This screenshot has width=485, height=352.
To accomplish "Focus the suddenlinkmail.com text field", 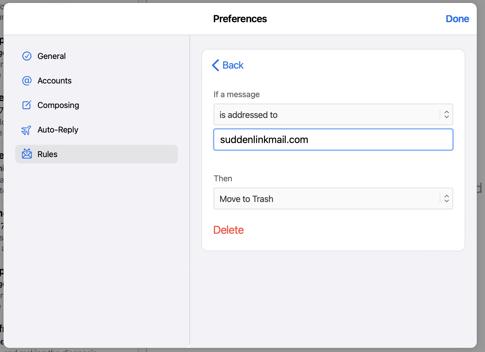I will coord(333,140).
